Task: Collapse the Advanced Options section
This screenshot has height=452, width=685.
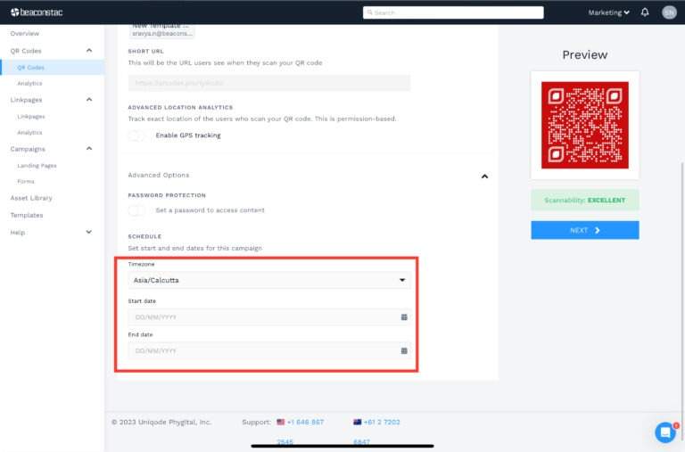Action: 484,177
